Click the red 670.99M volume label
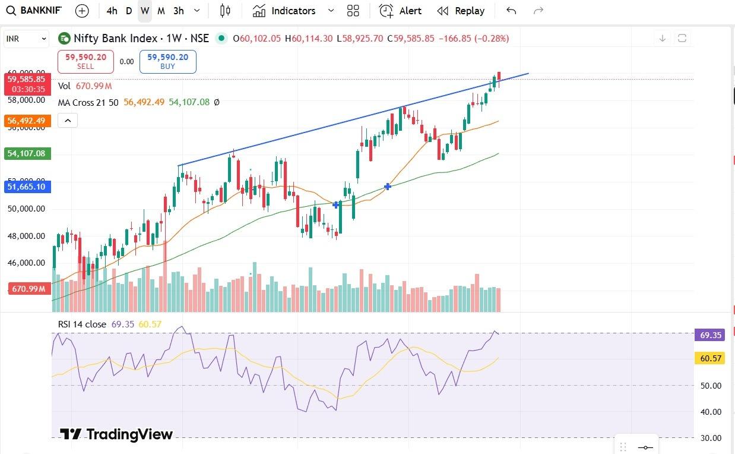Image resolution: width=735 pixels, height=454 pixels. coord(28,289)
